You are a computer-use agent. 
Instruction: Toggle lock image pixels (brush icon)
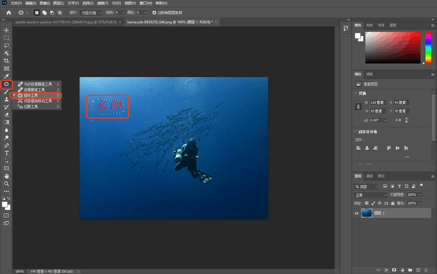(x=373, y=203)
